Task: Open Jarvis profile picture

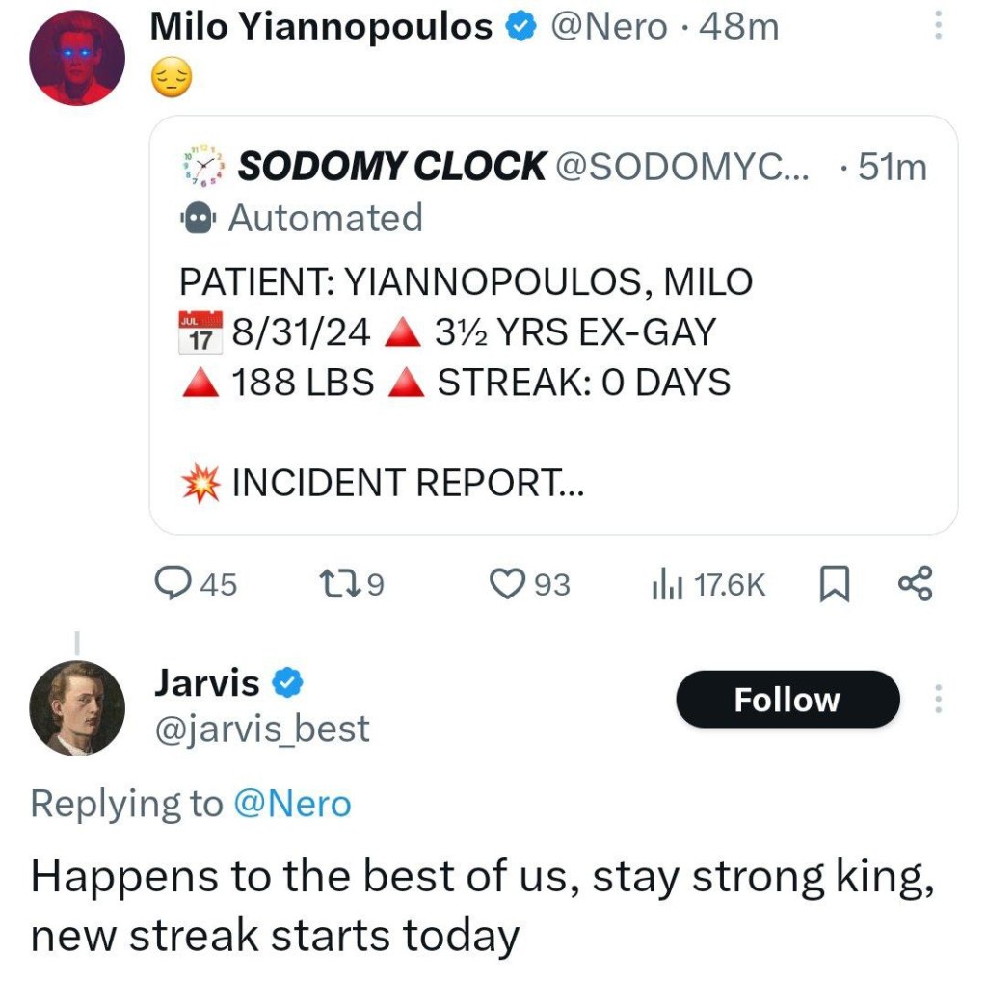Action: coord(77,708)
